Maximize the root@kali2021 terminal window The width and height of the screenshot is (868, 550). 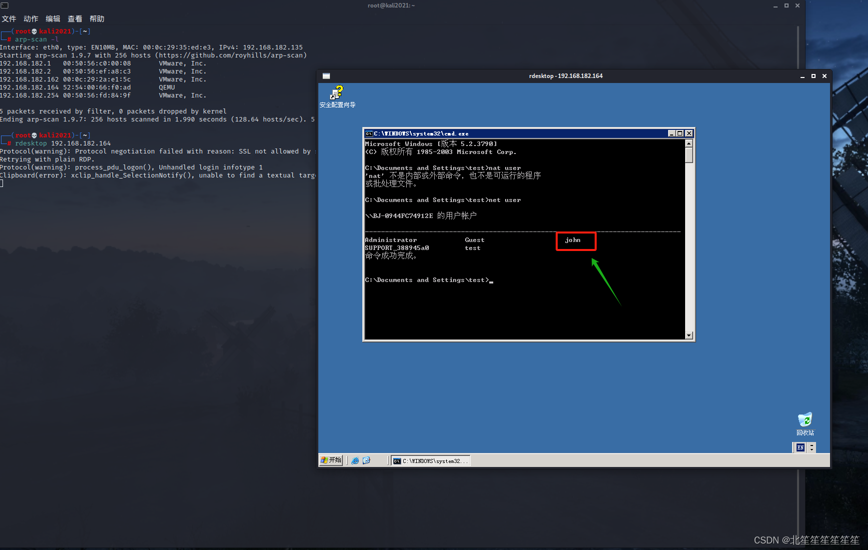787,5
